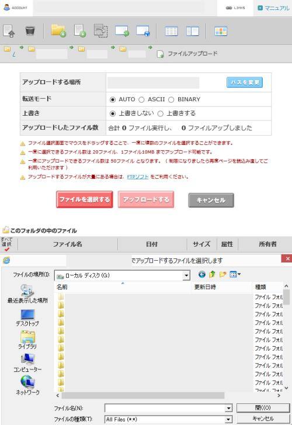Select ASCII transfer mode

coord(141,100)
